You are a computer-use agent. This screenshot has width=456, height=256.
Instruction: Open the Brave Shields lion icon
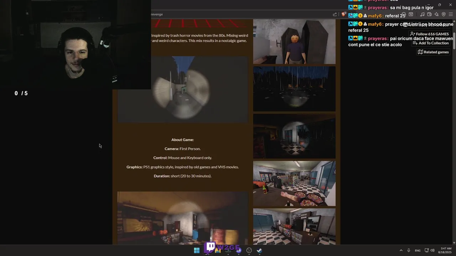[x=343, y=14]
